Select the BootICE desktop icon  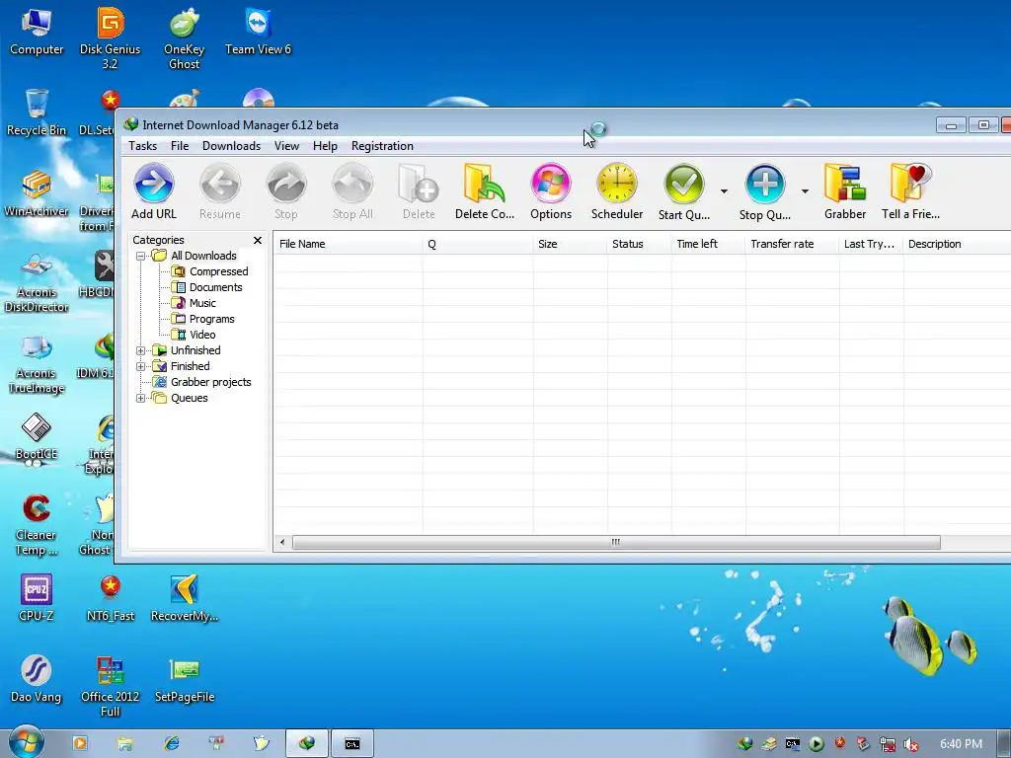point(37,437)
